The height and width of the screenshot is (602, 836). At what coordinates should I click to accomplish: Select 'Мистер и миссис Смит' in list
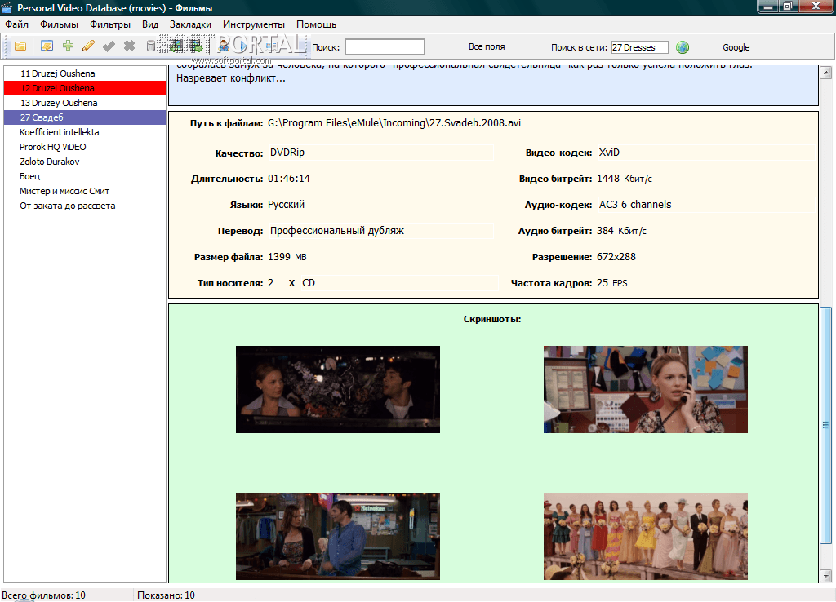pyautogui.click(x=64, y=191)
